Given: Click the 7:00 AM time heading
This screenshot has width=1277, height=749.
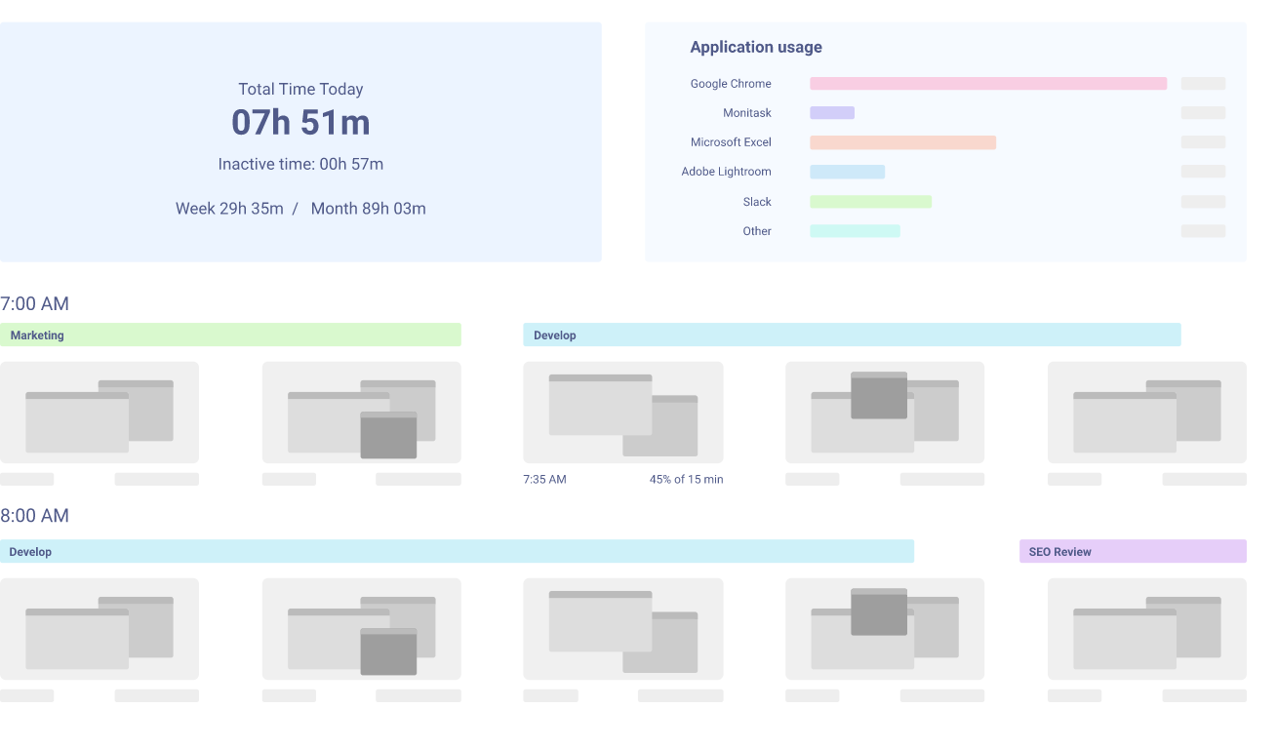Looking at the screenshot, I should pyautogui.click(x=35, y=303).
